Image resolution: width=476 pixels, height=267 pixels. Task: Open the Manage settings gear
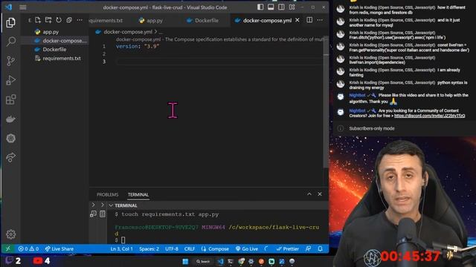[x=11, y=234]
